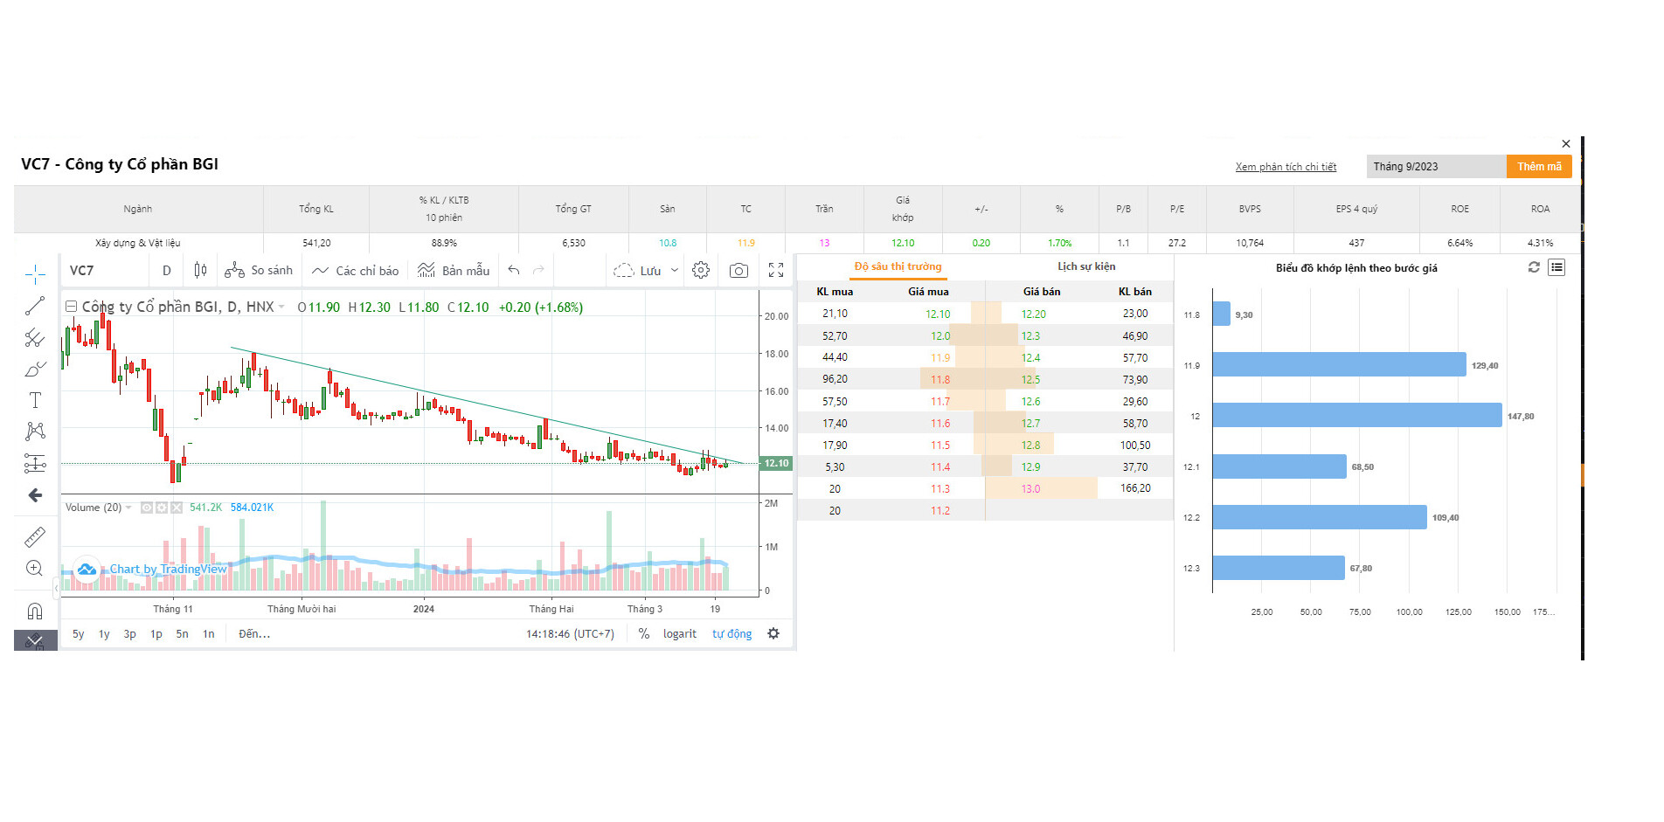The width and height of the screenshot is (1664, 822).
Task: Refresh the price step matching chart
Action: (1534, 267)
